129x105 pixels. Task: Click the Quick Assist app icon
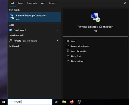11,30
